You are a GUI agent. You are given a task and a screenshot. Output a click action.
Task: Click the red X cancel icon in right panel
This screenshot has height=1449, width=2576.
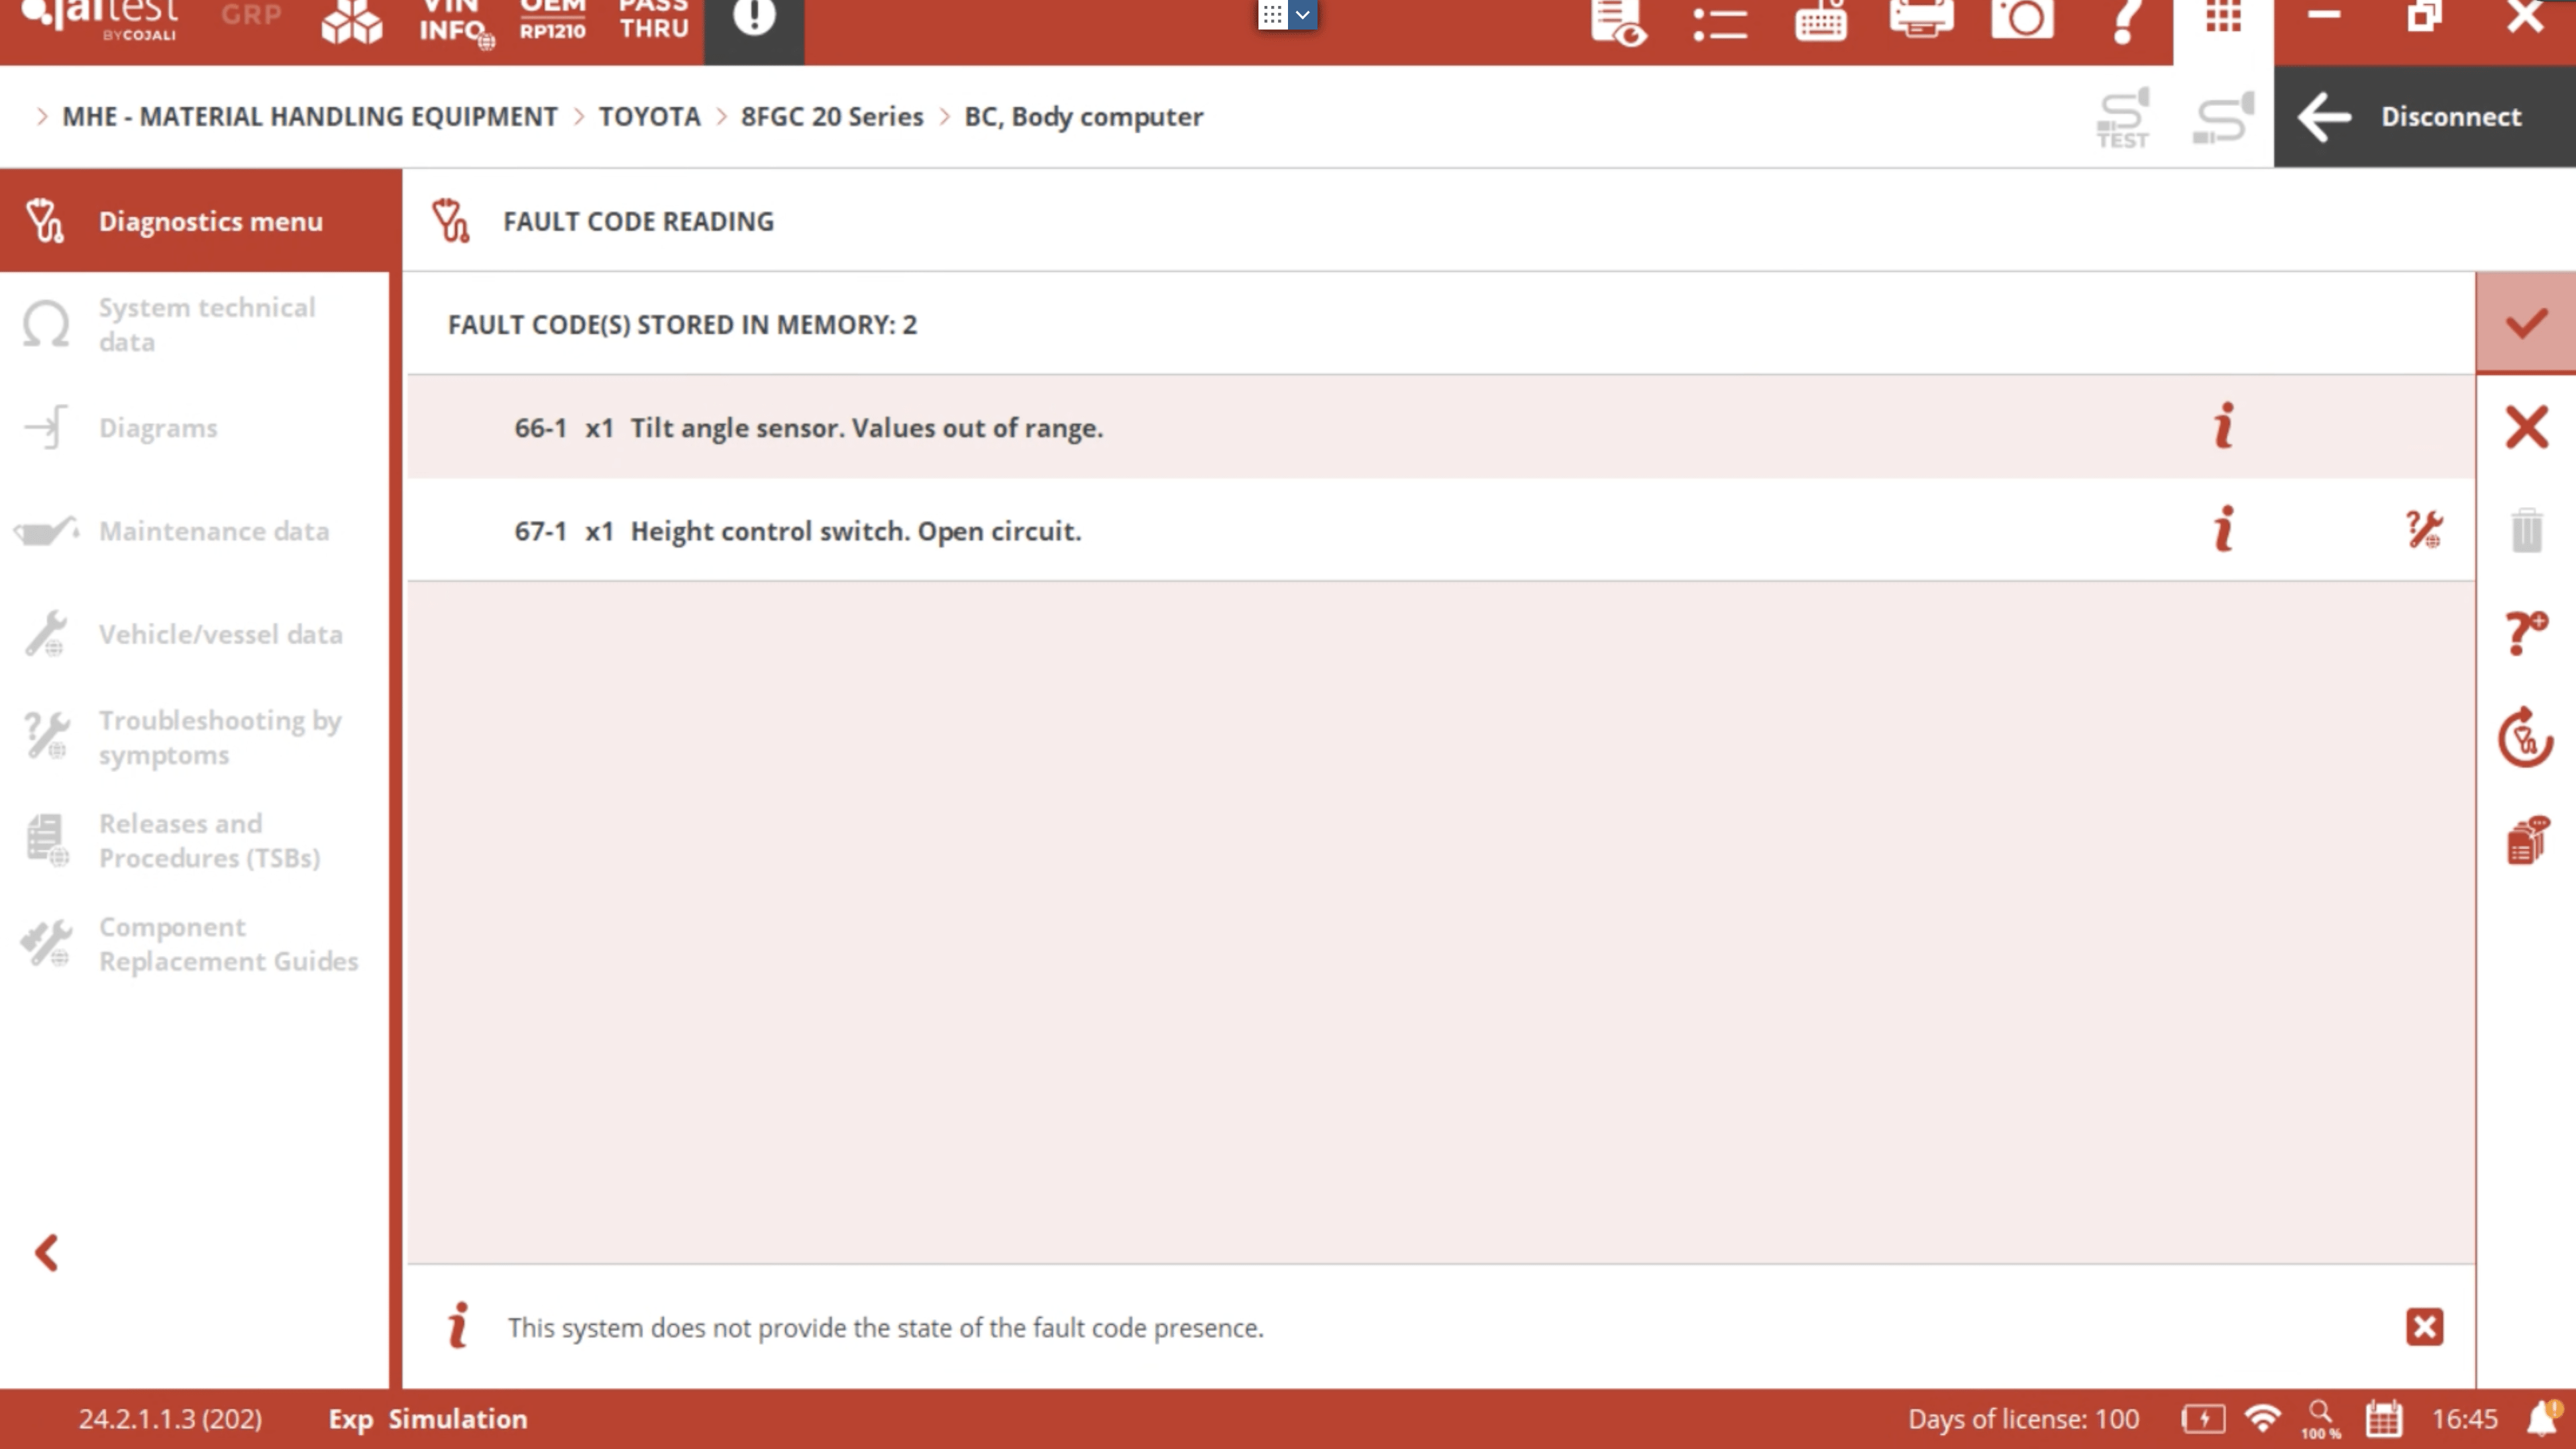[x=2526, y=427]
